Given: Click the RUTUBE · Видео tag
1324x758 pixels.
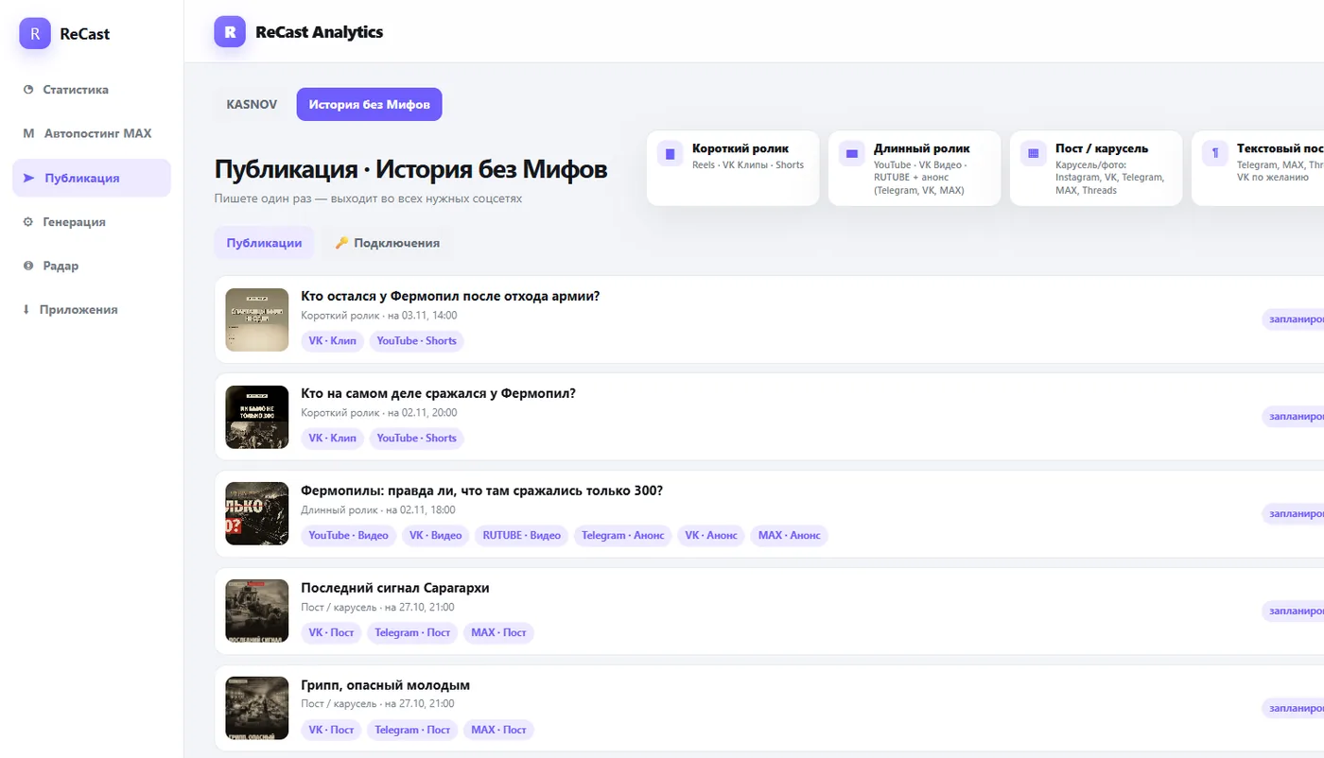Looking at the screenshot, I should tap(522, 535).
